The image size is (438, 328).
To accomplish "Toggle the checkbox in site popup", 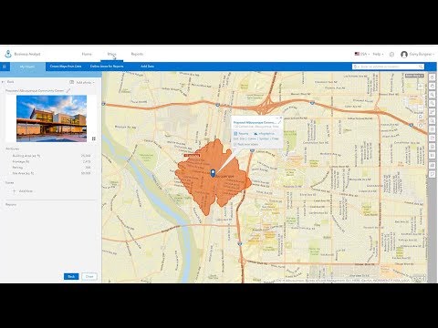I will coord(235,144).
